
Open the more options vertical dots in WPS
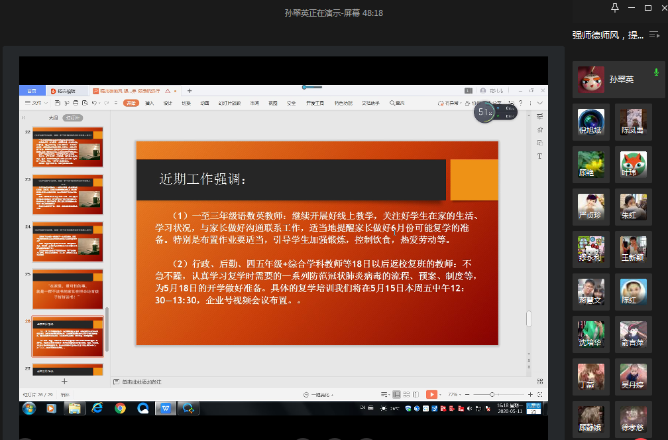[x=530, y=103]
